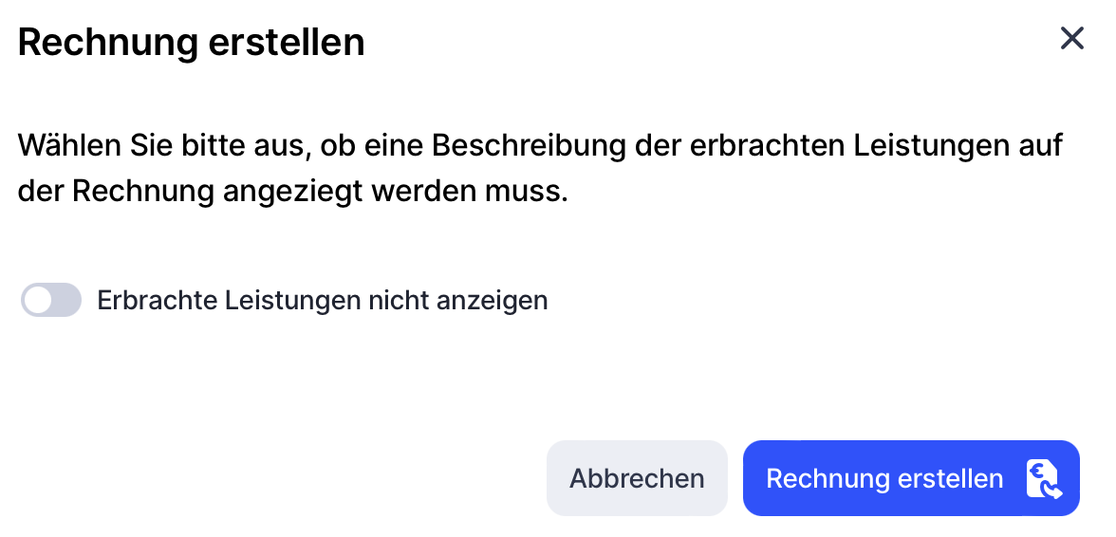The image size is (1116, 537).
Task: Click 'der Rechnung angezeigt werden muss' text line
Action: click(292, 192)
